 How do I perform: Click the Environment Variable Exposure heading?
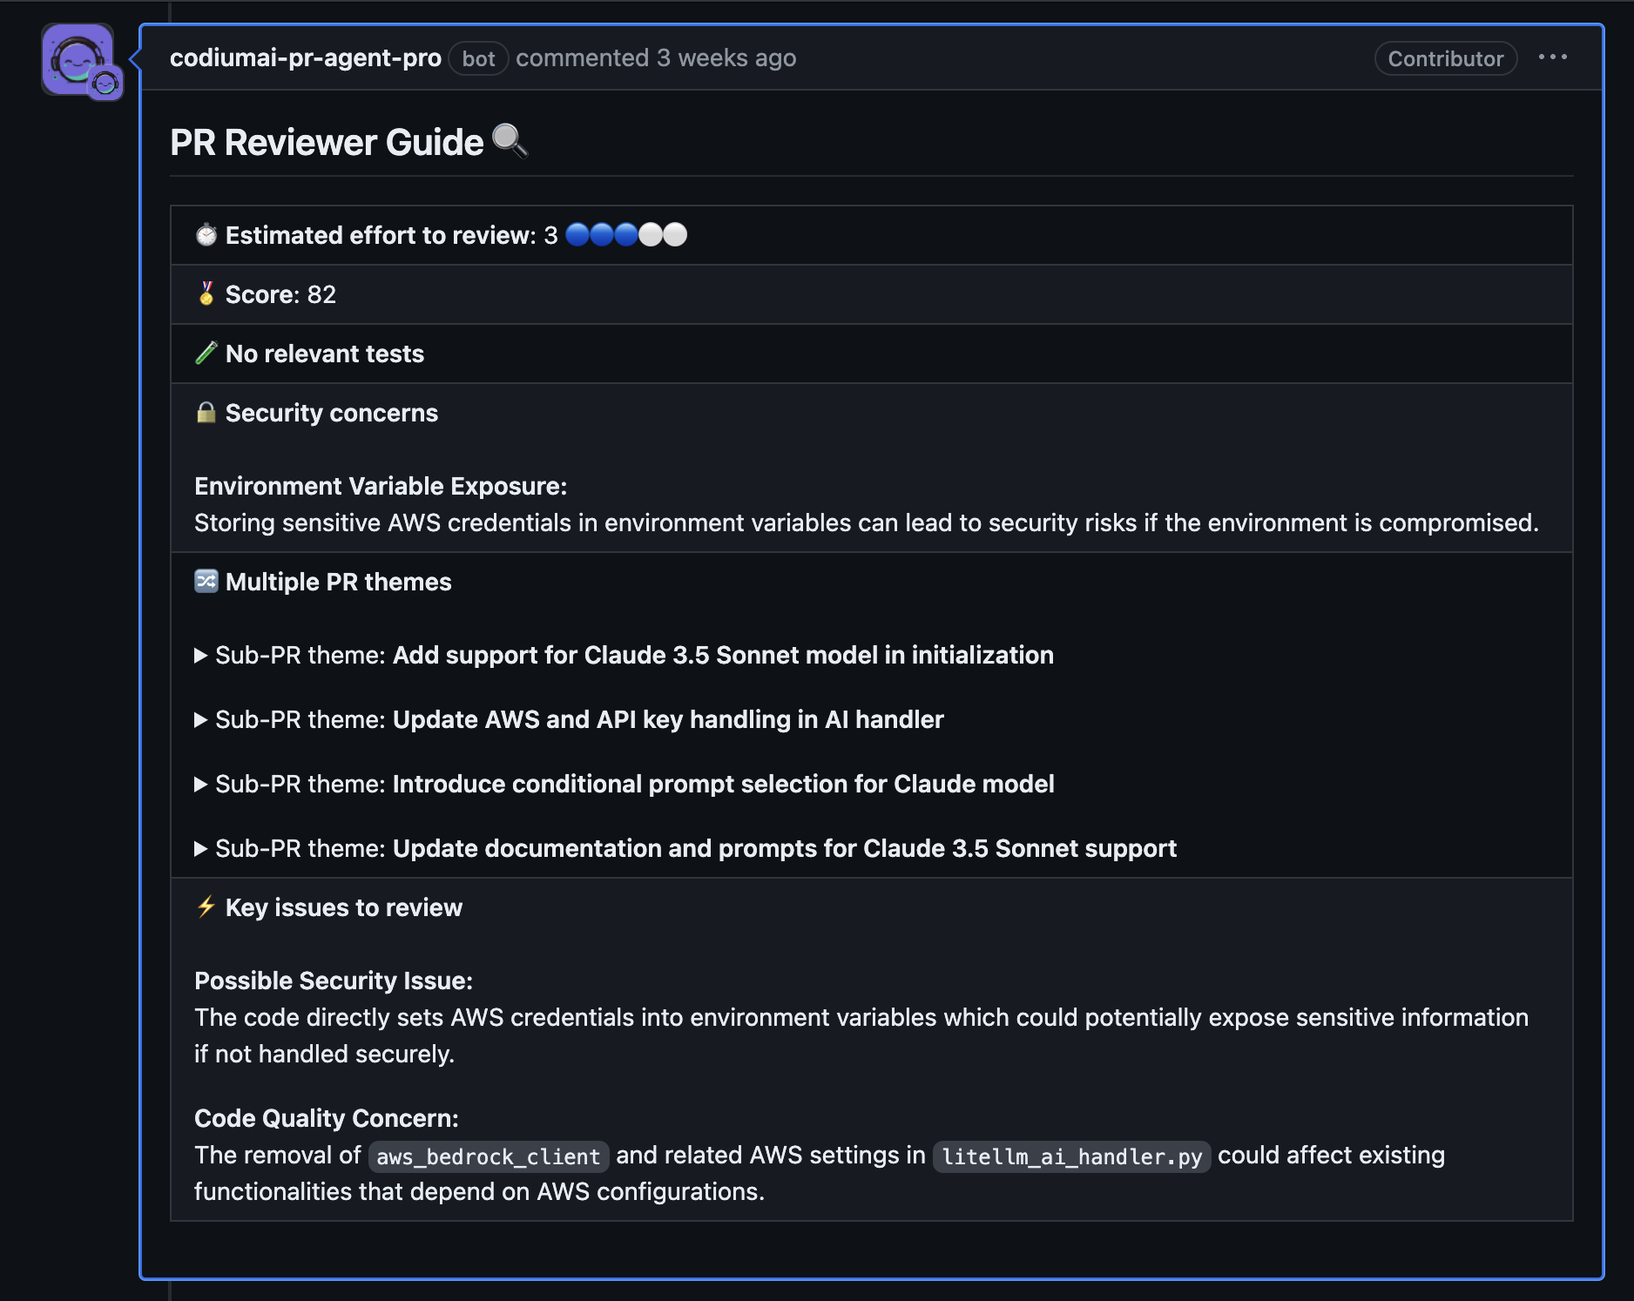pos(381,486)
